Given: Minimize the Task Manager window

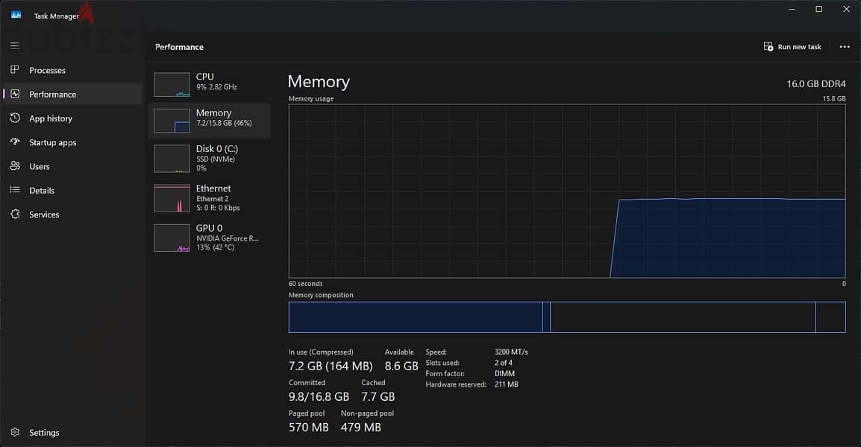Looking at the screenshot, I should click(x=792, y=9).
